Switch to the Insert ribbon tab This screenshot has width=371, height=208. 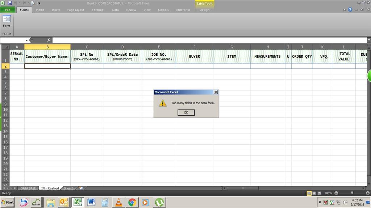click(x=56, y=10)
